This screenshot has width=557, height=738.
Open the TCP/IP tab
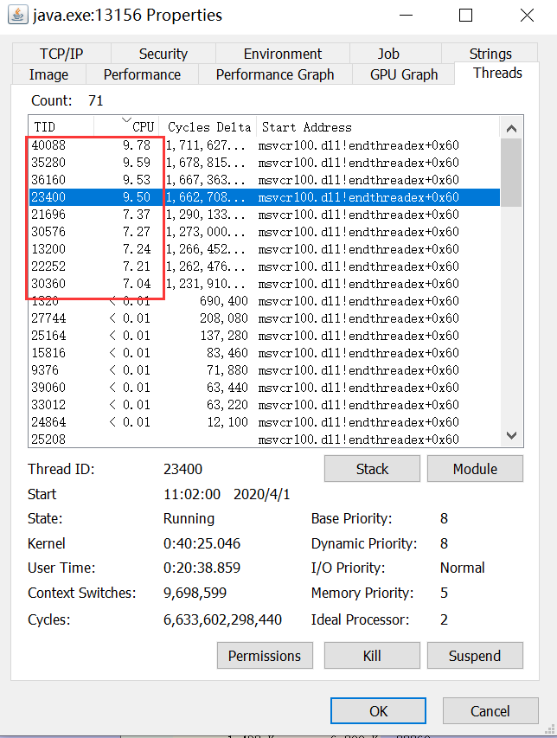[x=61, y=53]
